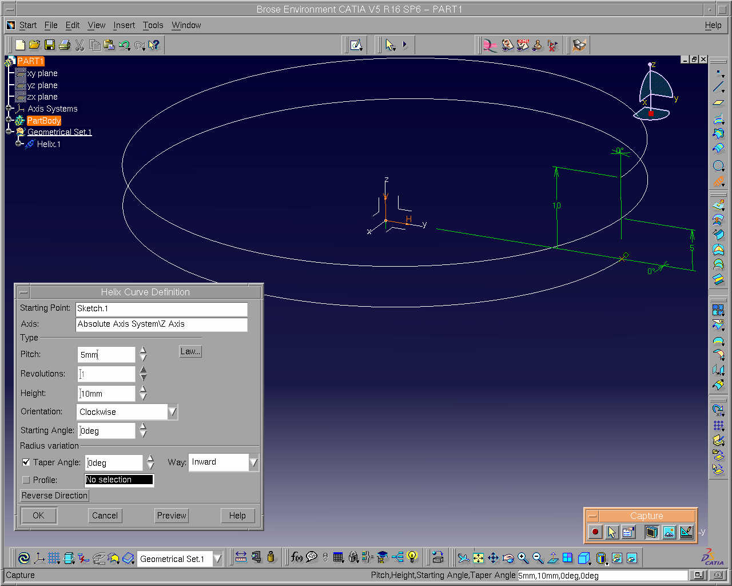Open the select tool flyout arrow
Viewport: 732px width, 586px height.
pyautogui.click(x=405, y=45)
